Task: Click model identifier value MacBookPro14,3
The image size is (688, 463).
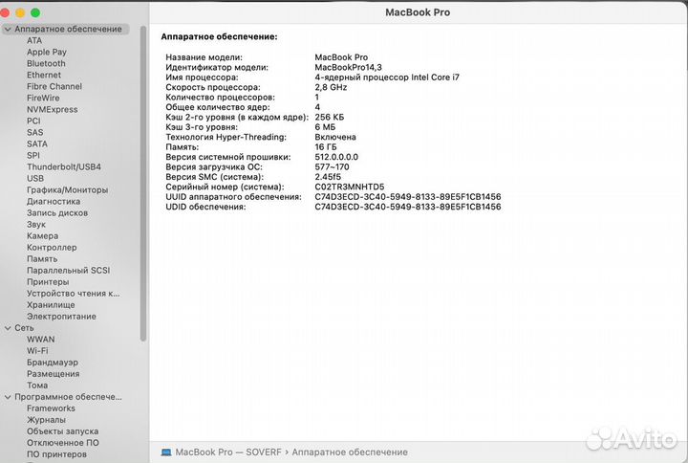Action: 349,67
